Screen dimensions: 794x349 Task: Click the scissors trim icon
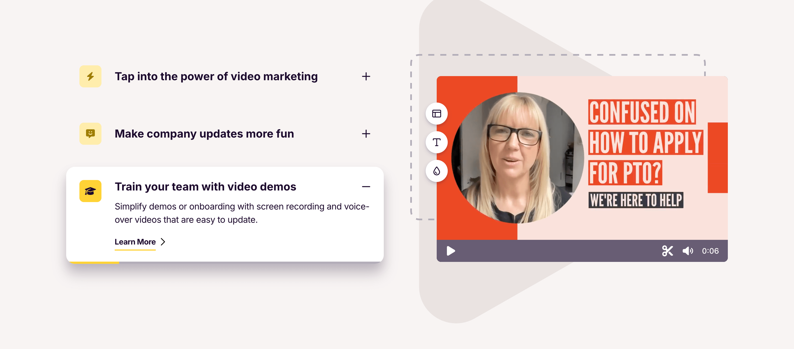(667, 251)
